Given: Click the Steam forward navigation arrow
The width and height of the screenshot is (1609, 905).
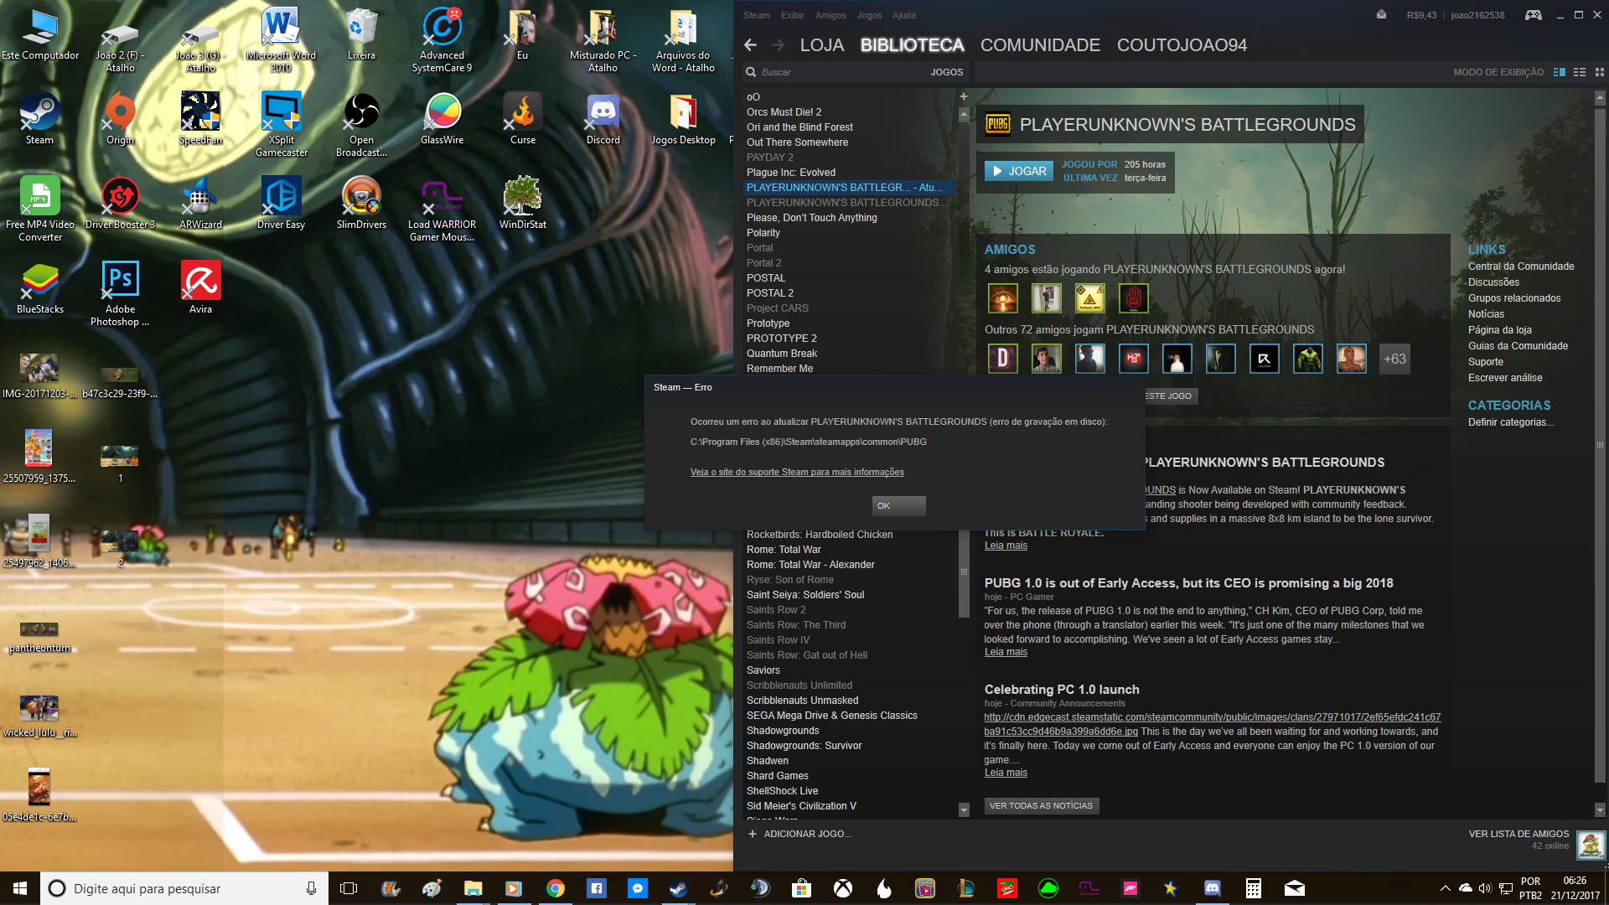Looking at the screenshot, I should tap(779, 45).
